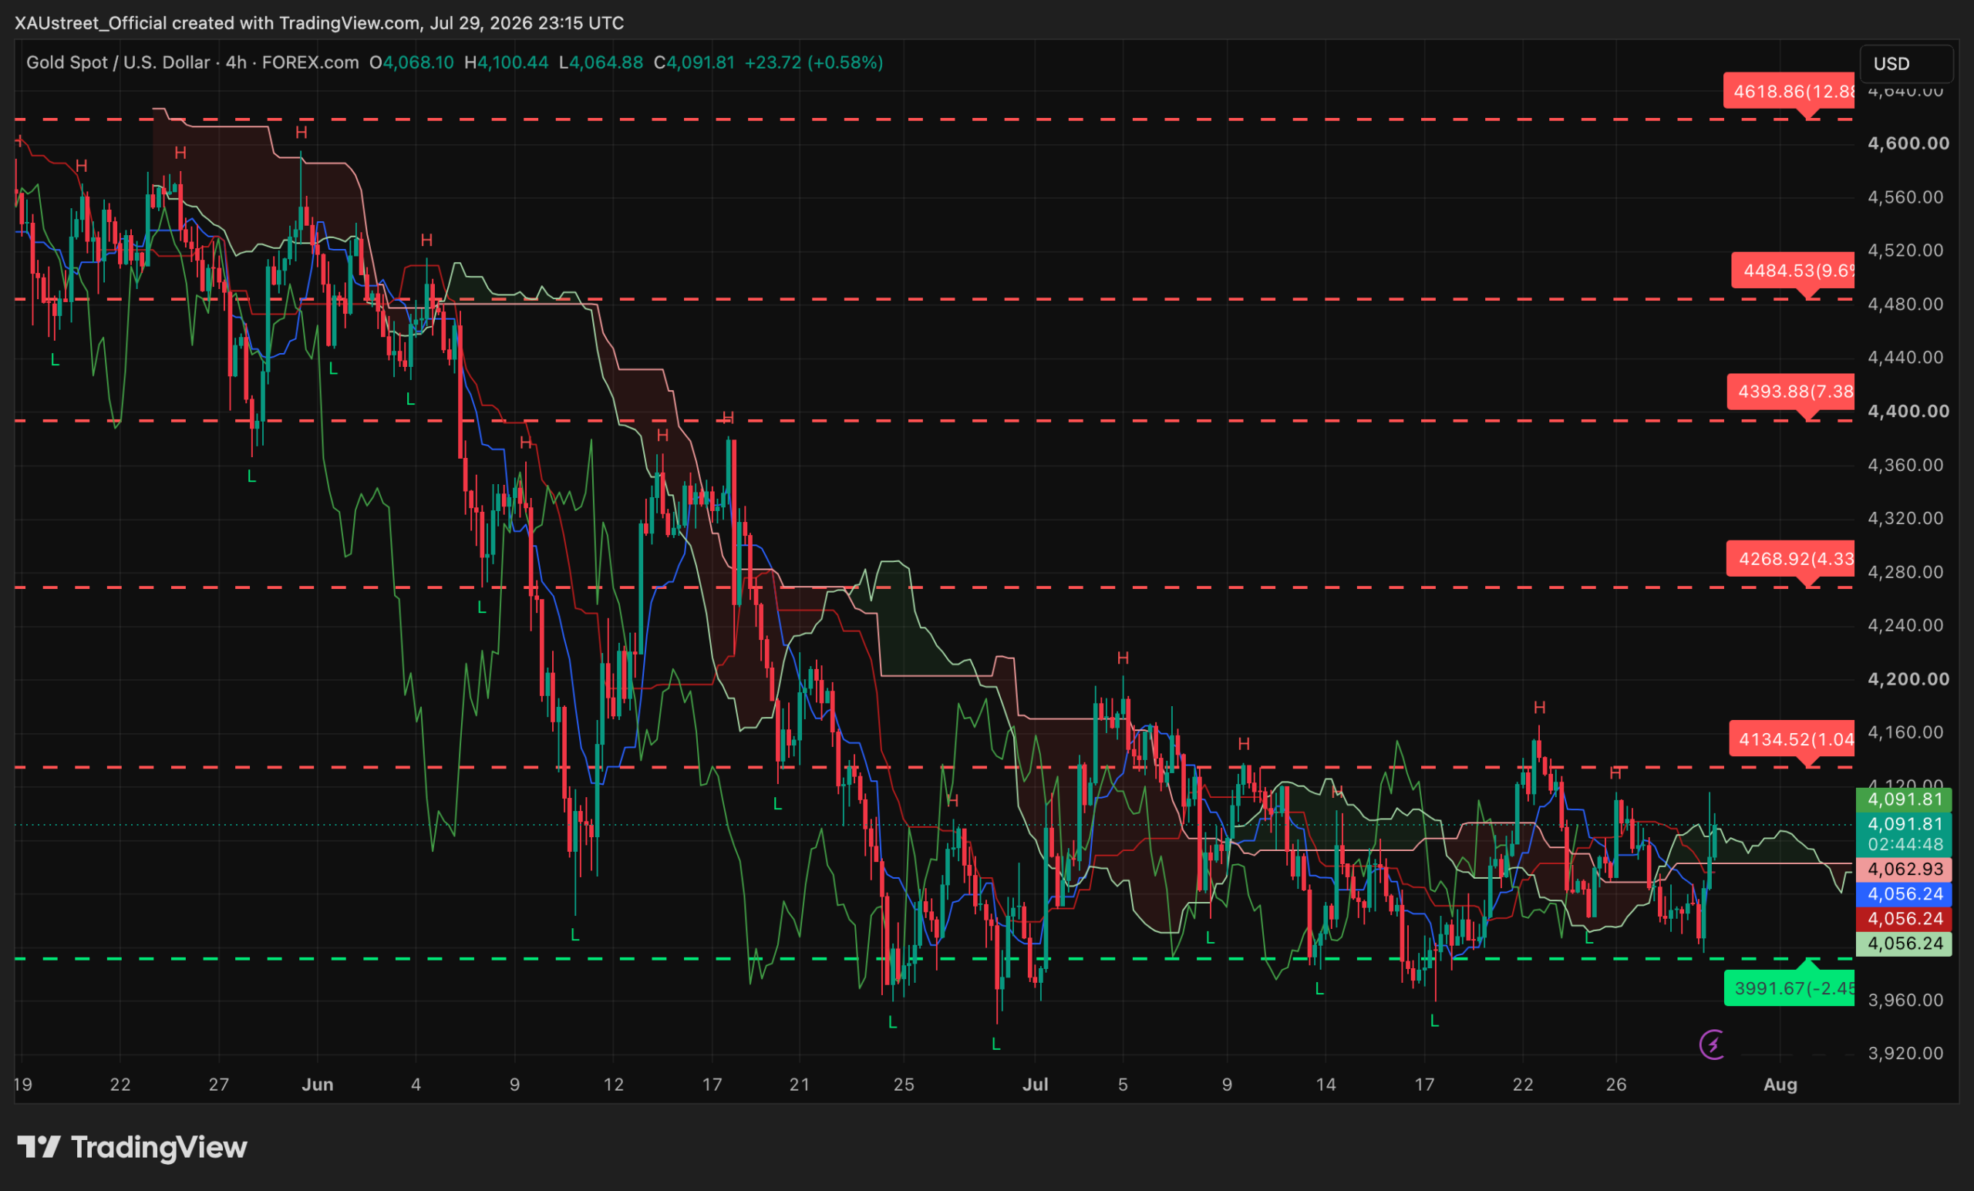Select the 4618.86 resistance level label
Image resolution: width=1974 pixels, height=1191 pixels.
click(1789, 91)
